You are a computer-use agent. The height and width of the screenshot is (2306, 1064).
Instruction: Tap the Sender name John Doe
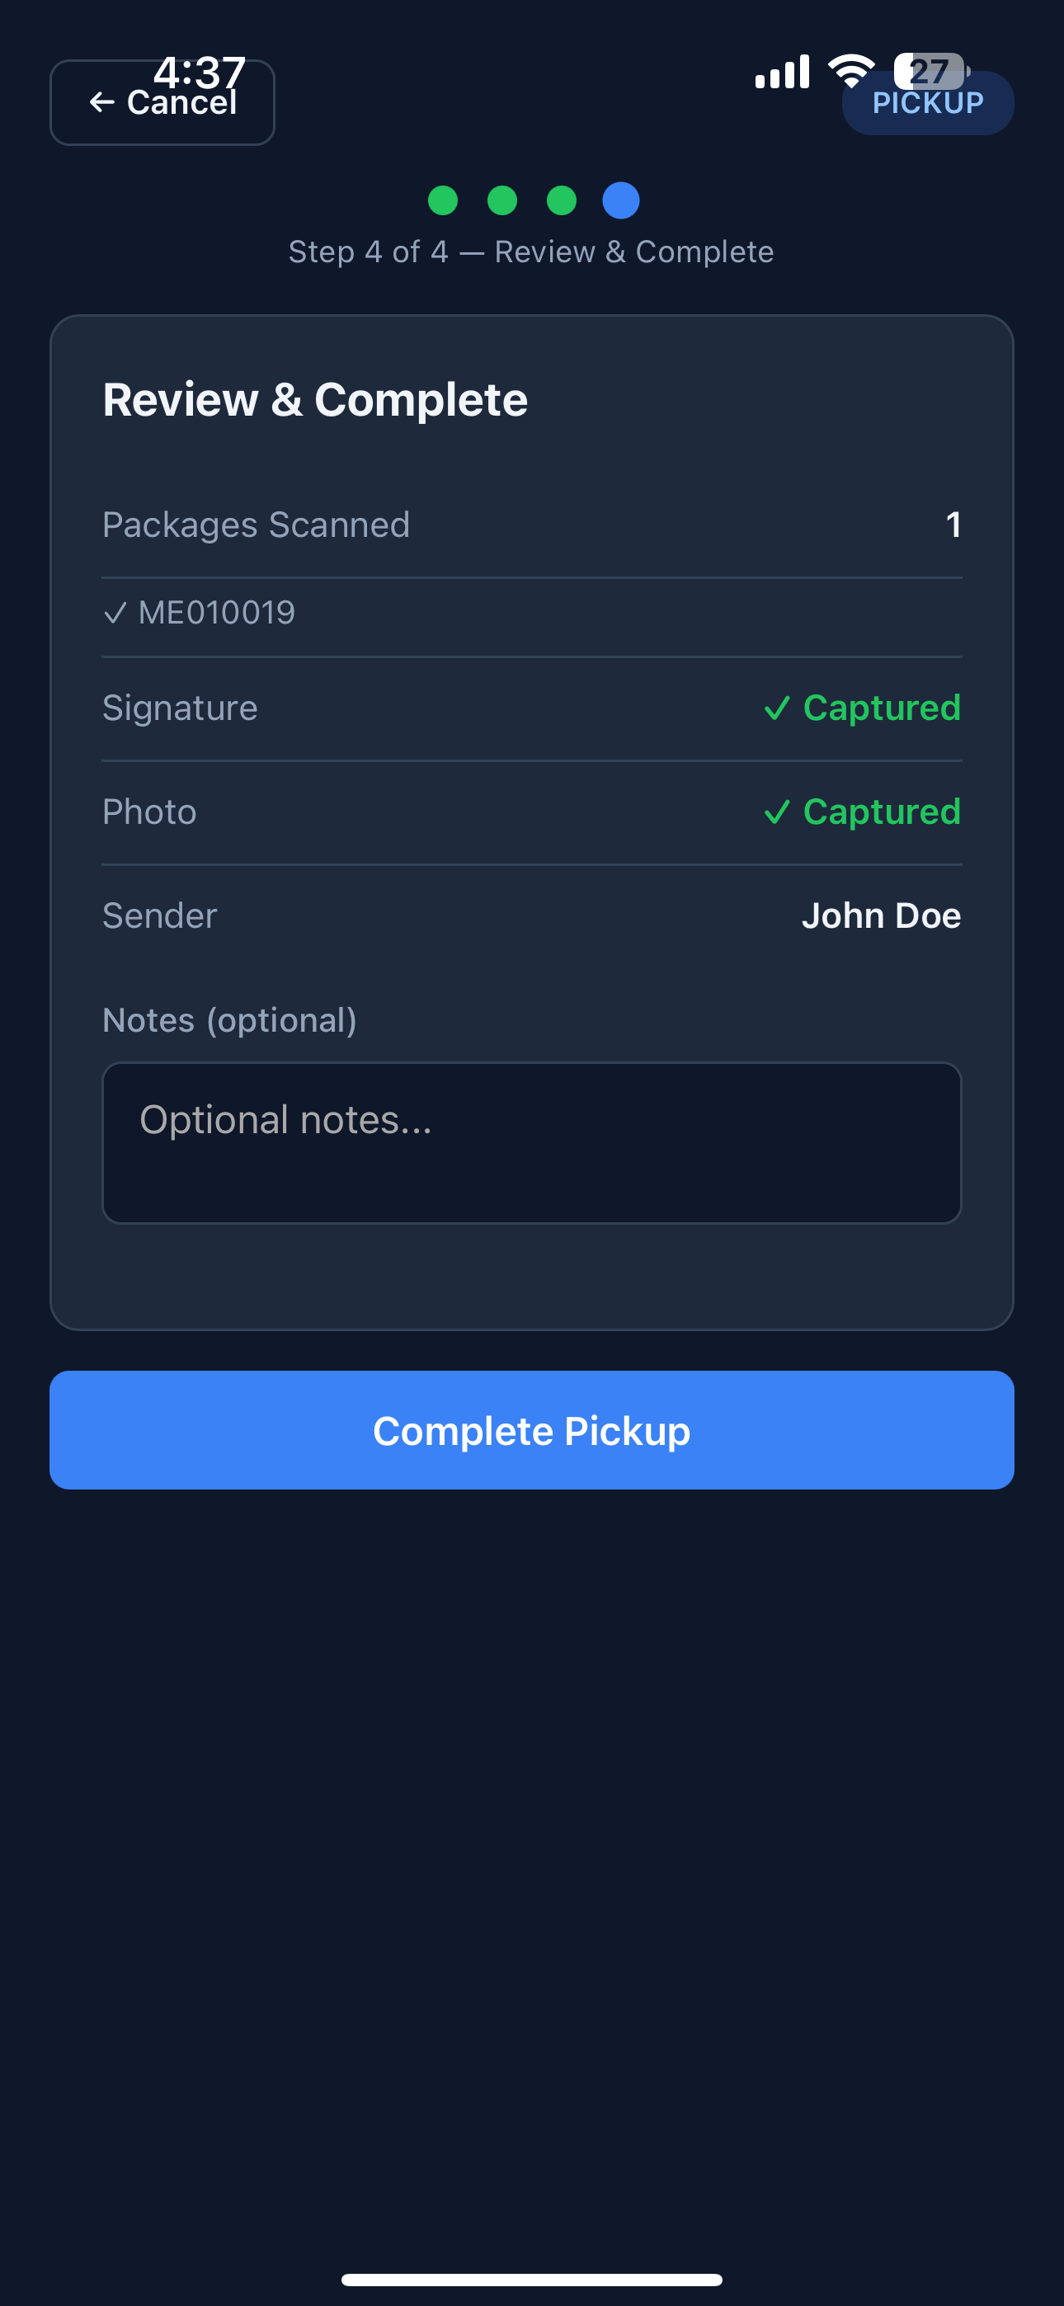tap(880, 915)
